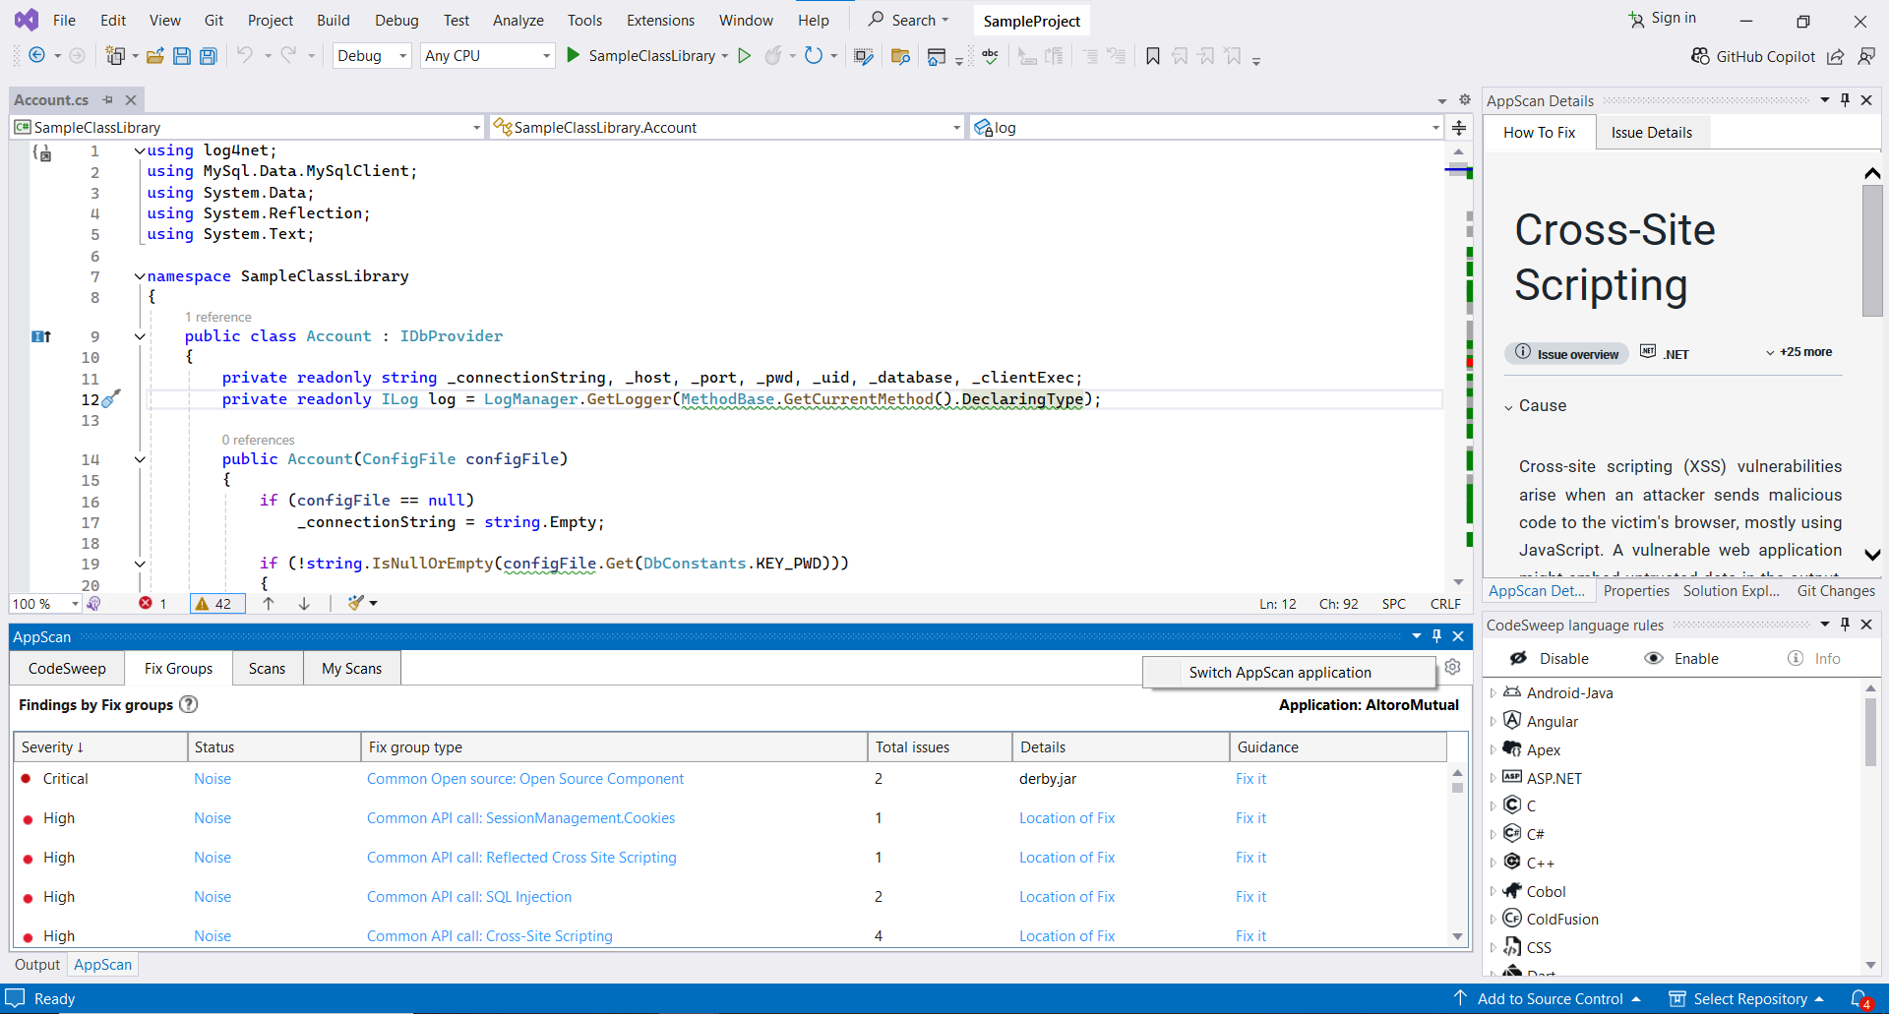Screen dimensions: 1889x1014
Task: Click Switch AppScan application button
Action: pos(1290,672)
